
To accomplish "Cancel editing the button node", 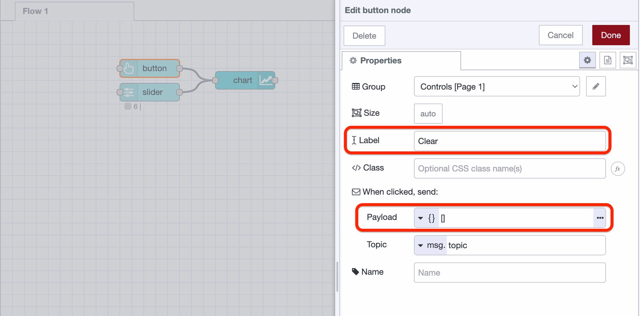I will 560,35.
